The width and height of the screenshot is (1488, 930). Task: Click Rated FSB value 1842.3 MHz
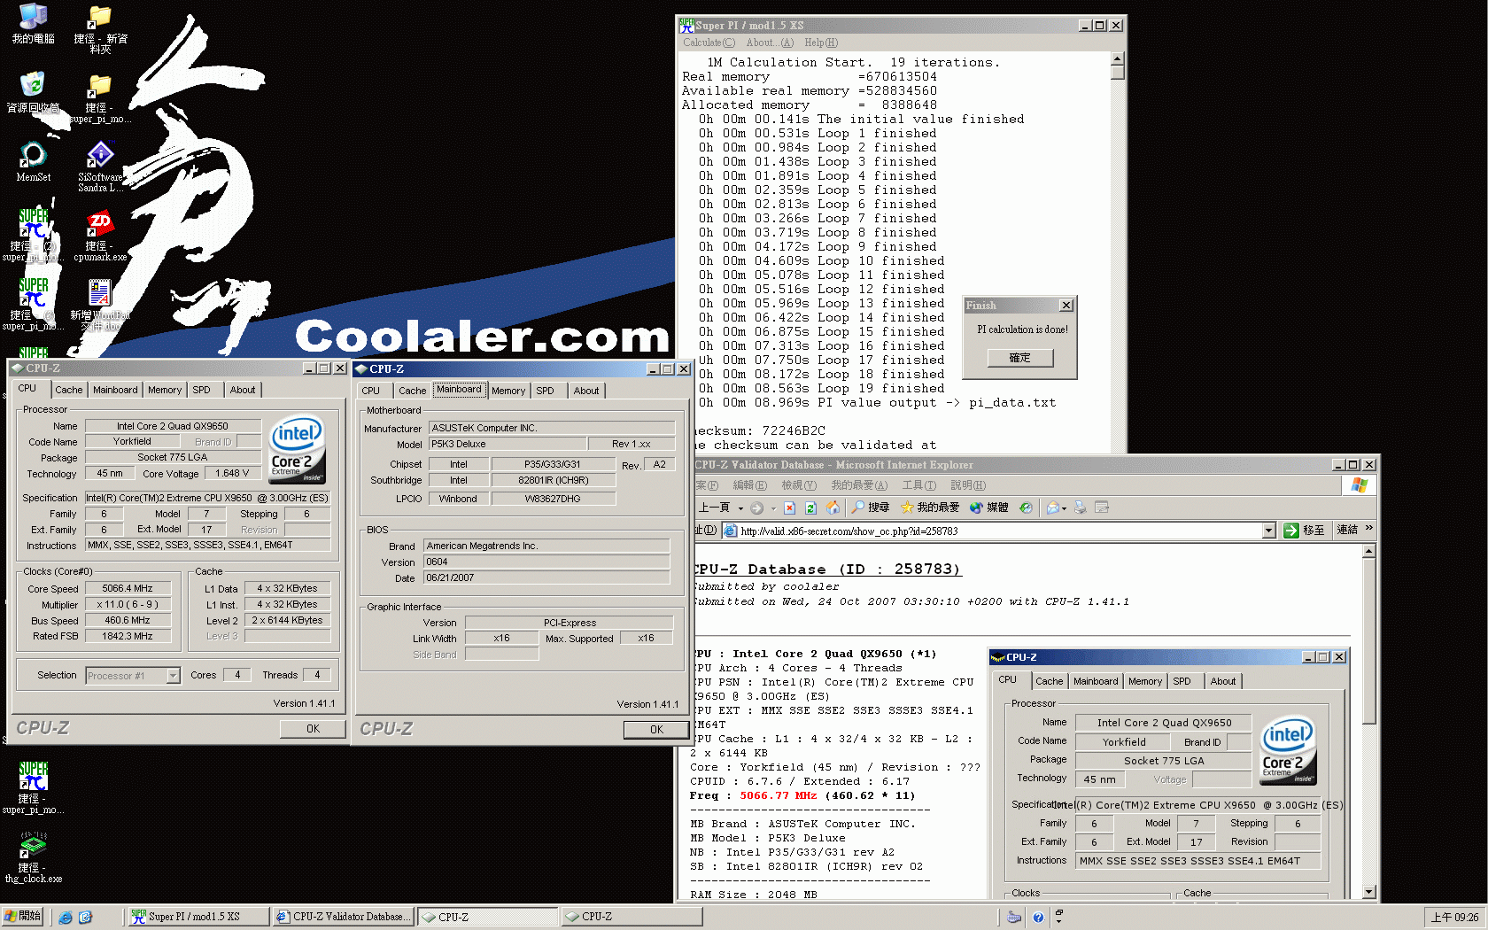coord(128,636)
